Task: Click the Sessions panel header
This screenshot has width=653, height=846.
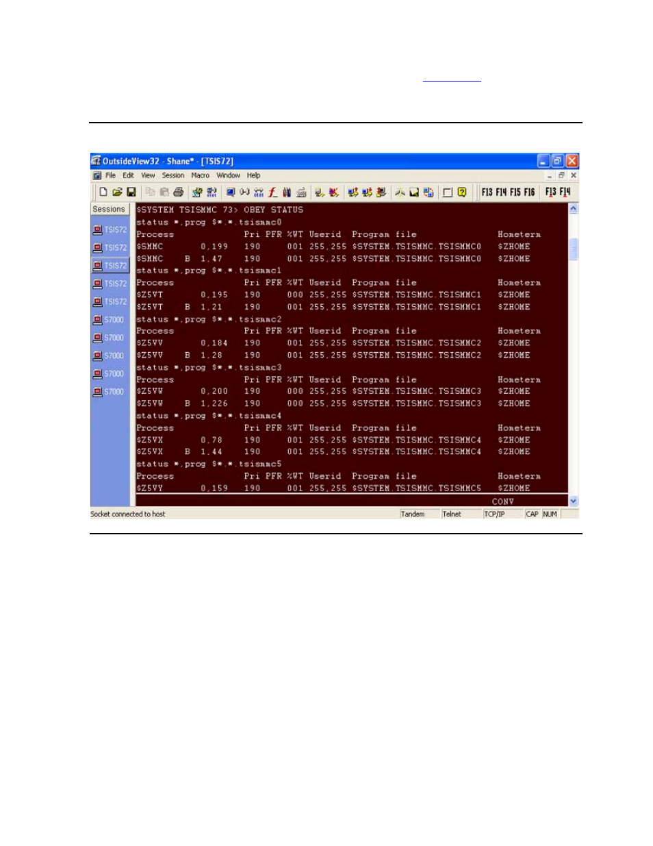Action: point(109,210)
